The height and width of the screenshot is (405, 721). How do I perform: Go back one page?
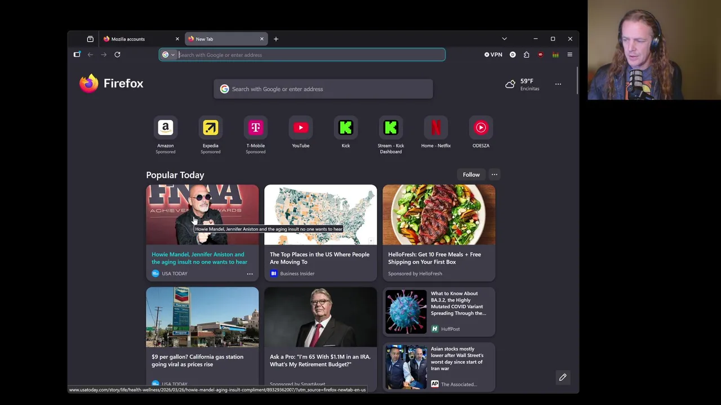(90, 55)
